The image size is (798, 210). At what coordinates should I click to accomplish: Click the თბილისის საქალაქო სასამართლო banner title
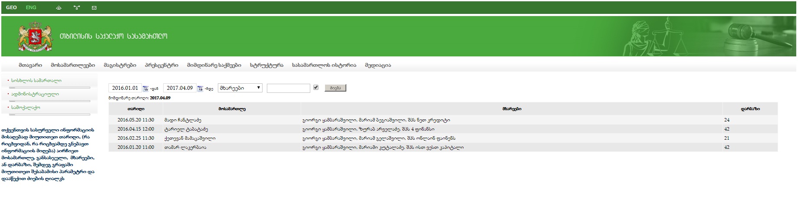point(113,36)
